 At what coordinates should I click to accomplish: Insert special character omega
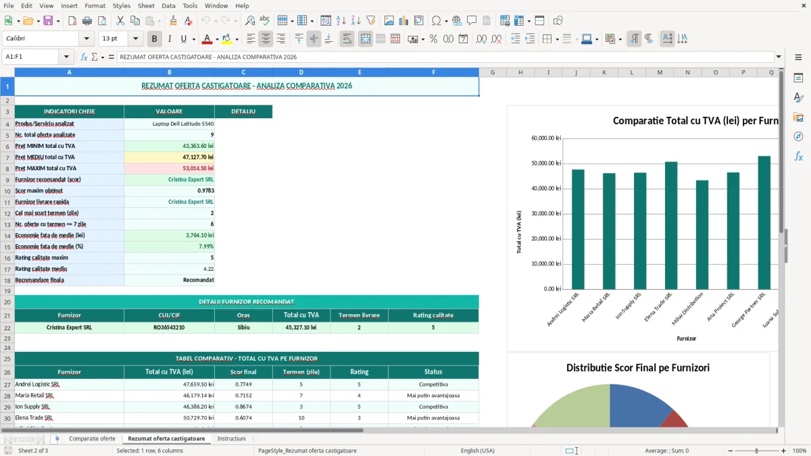(x=436, y=21)
